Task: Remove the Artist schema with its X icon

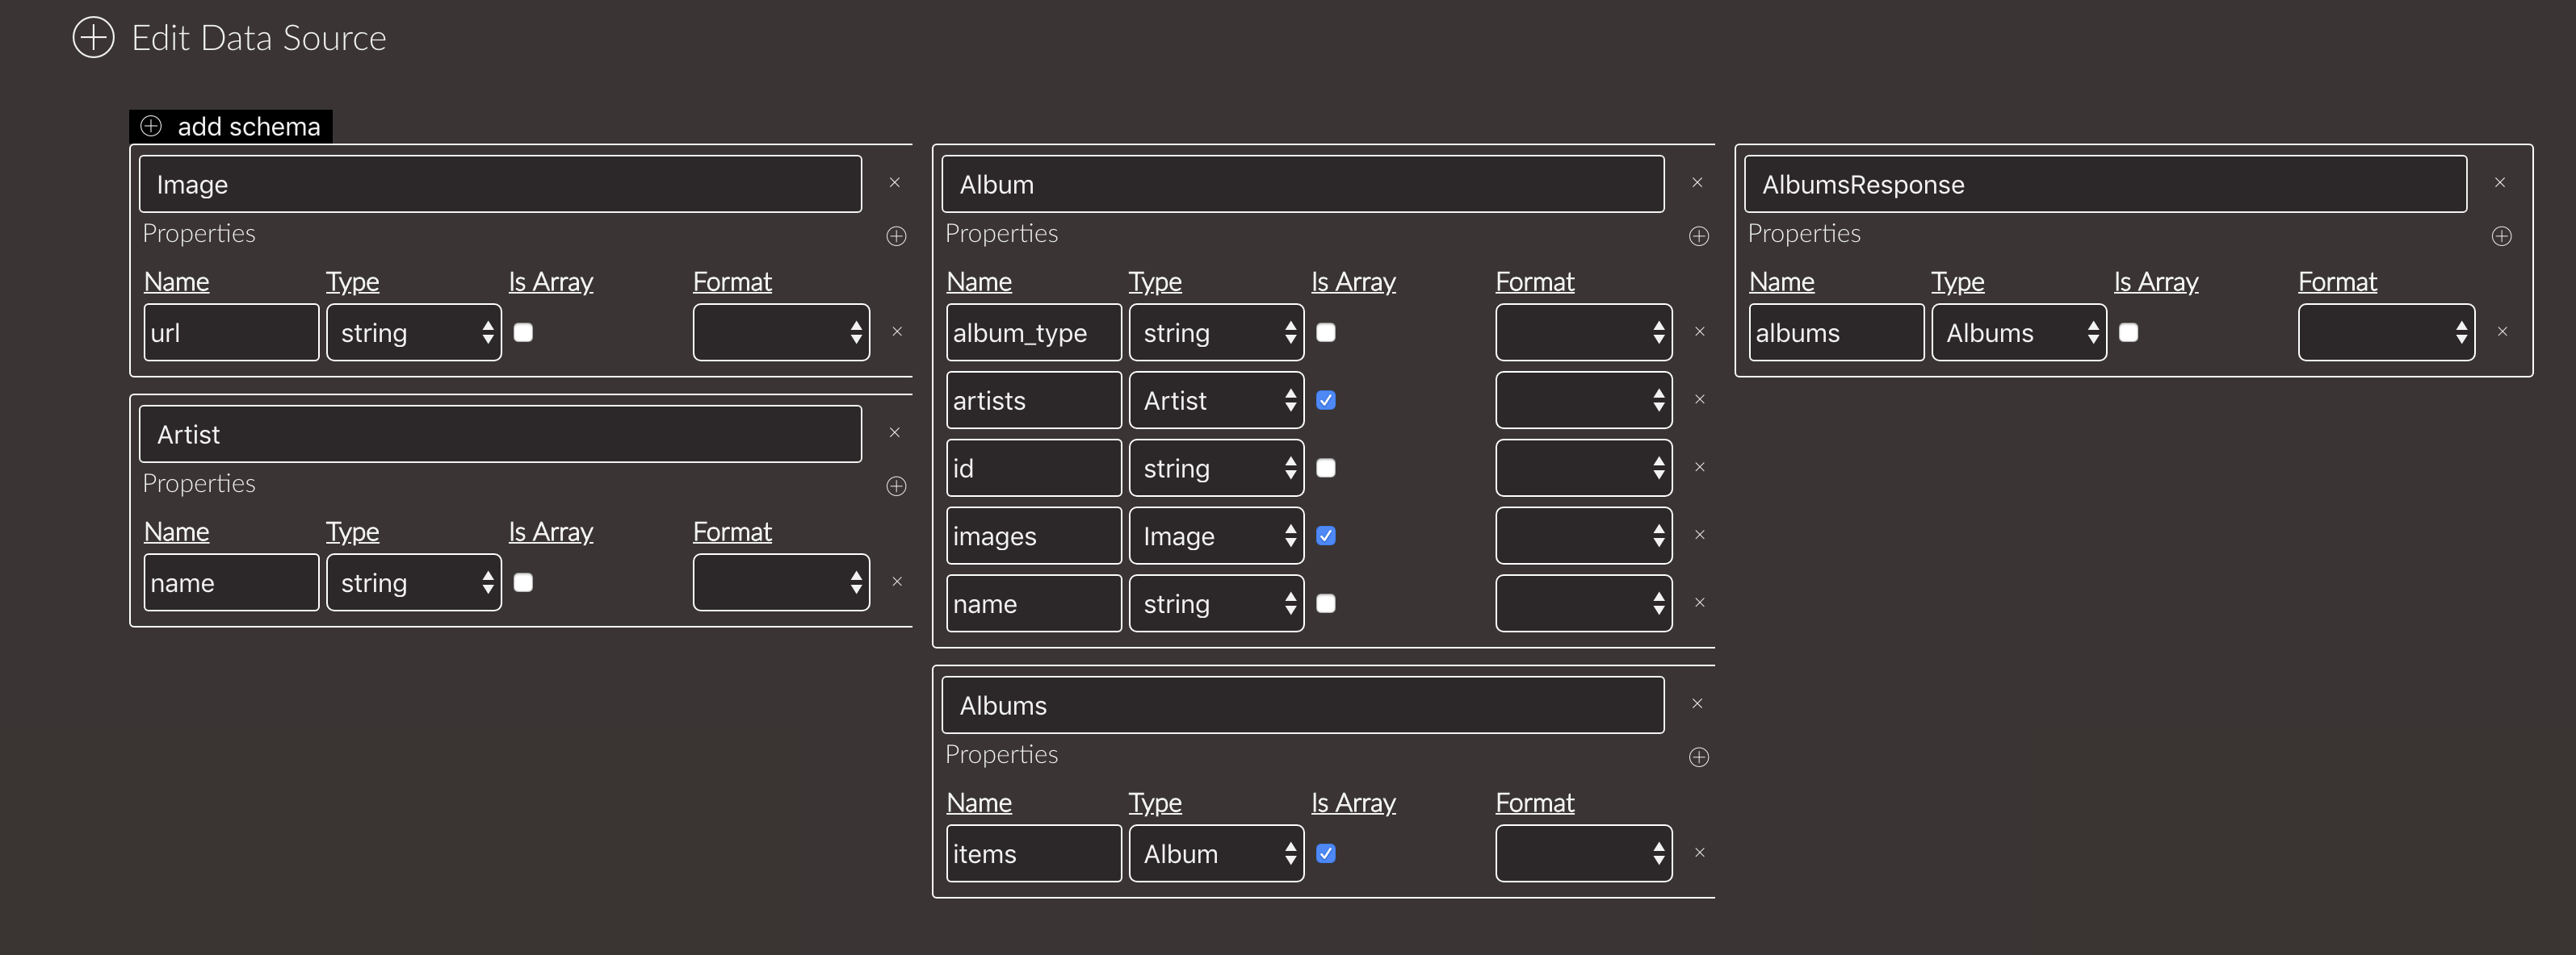Action: 895,432
